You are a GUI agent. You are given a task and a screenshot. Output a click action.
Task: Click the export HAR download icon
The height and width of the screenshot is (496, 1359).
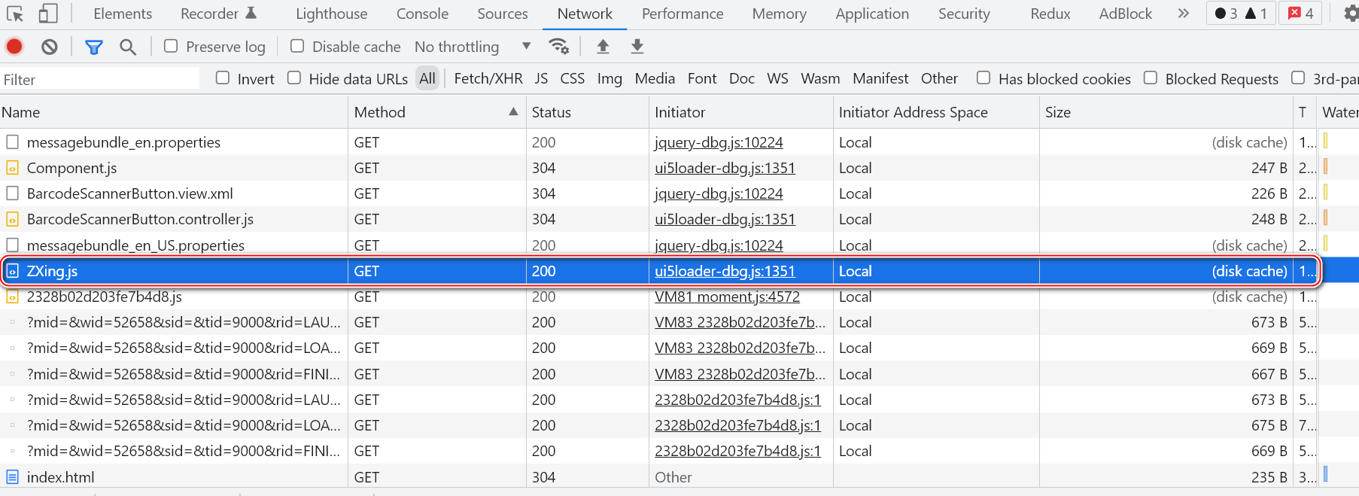(637, 47)
